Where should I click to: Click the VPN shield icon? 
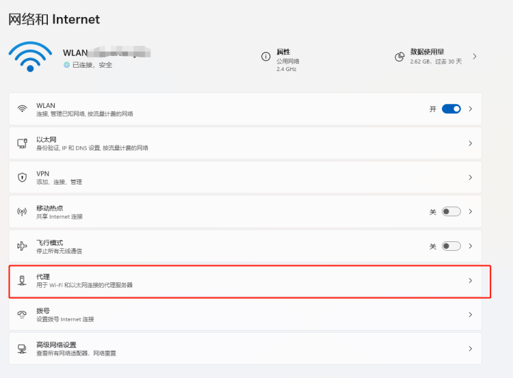23,178
